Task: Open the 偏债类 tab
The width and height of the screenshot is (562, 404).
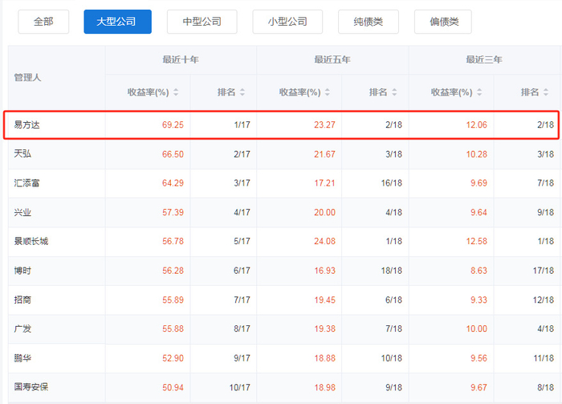Action: click(x=443, y=22)
